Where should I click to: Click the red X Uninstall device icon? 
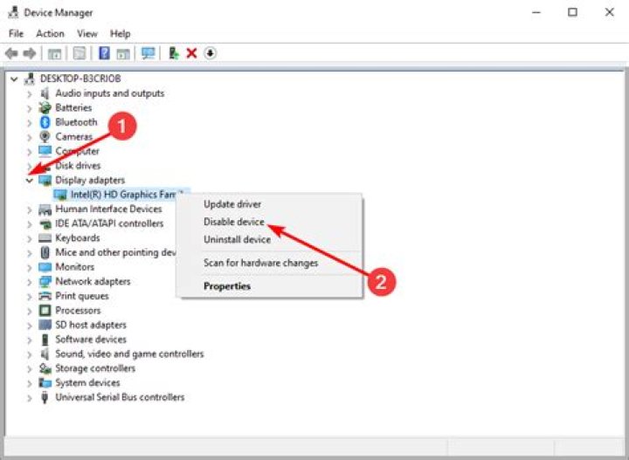click(x=192, y=53)
